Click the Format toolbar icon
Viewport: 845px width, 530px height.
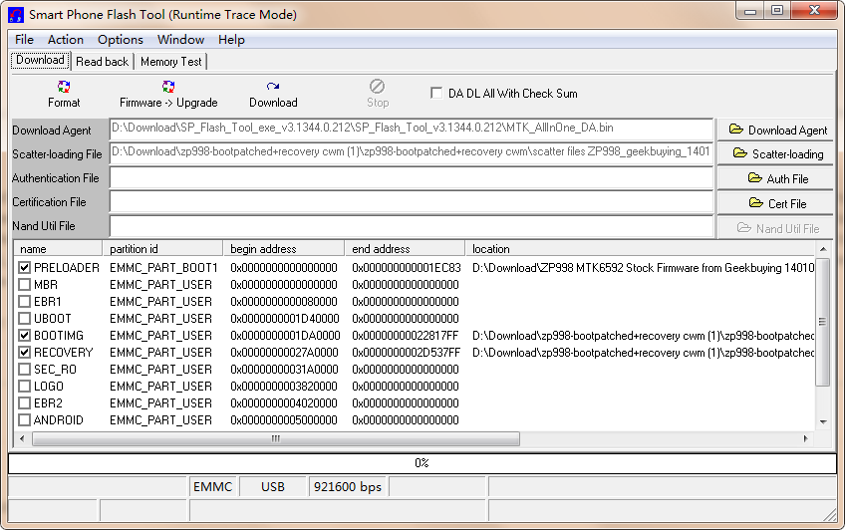(64, 87)
